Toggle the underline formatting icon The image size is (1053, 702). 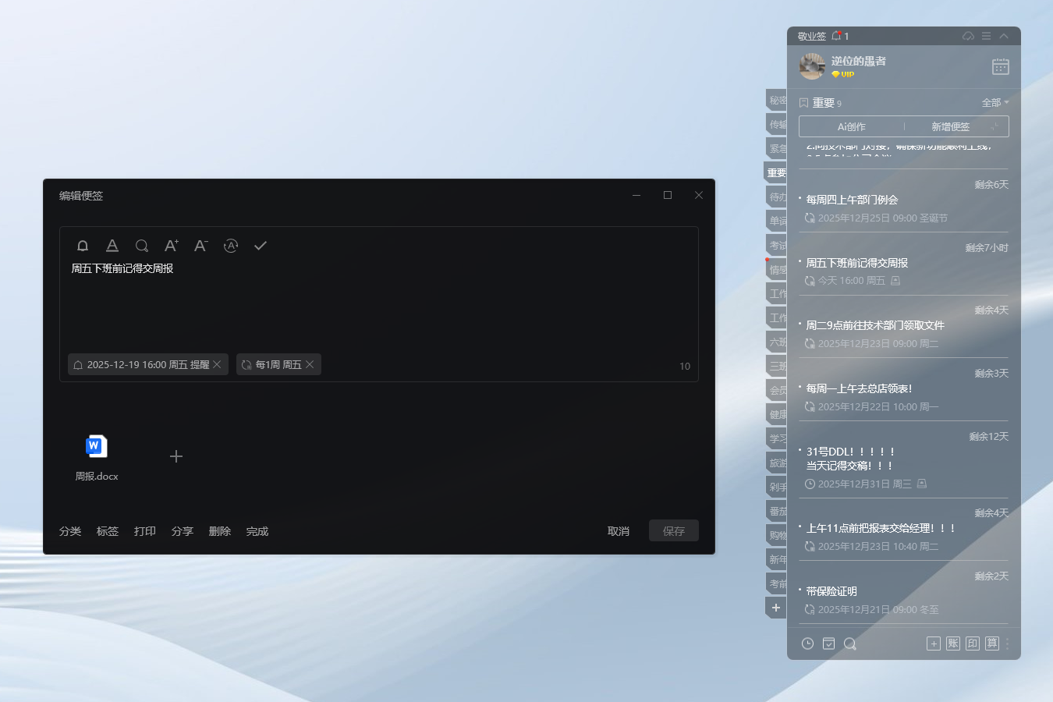tap(112, 246)
